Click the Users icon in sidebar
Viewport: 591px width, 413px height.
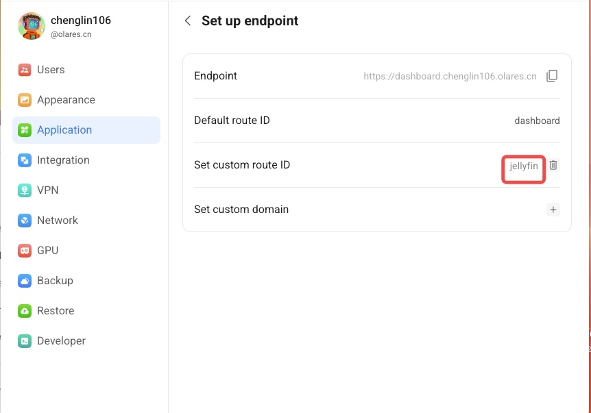(x=25, y=70)
